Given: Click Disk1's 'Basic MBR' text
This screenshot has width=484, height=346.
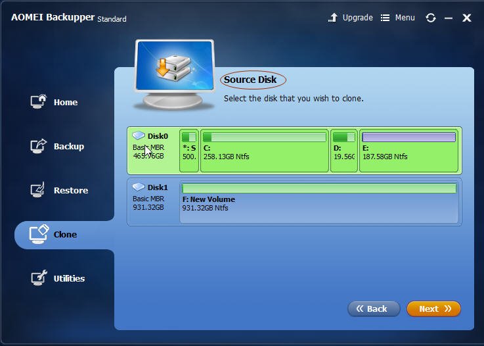Looking at the screenshot, I should (148, 199).
